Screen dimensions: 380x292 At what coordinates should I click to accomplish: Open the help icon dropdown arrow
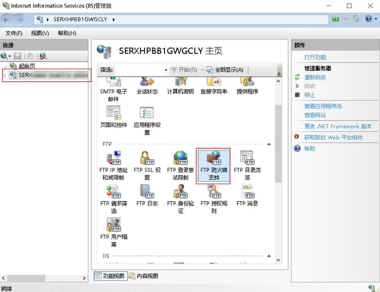[376, 19]
